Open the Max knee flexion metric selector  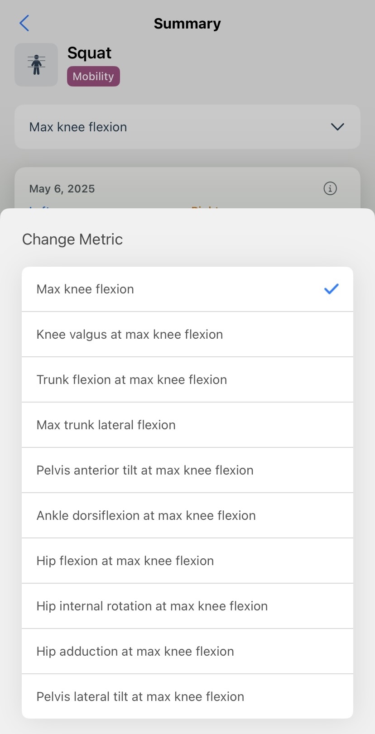coord(187,127)
